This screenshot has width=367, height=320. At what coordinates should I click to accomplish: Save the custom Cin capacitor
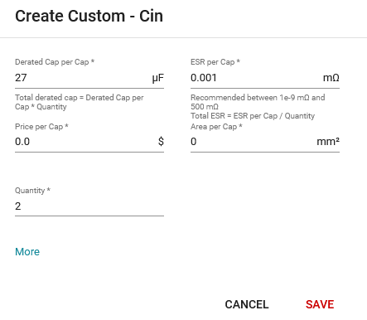tap(320, 304)
